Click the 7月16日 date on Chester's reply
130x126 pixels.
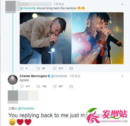pyautogui.click(x=75, y=76)
